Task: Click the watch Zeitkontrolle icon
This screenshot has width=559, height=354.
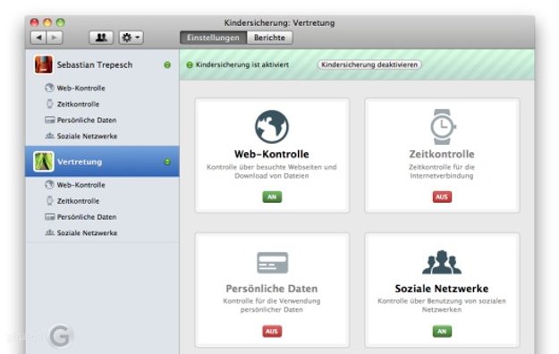Action: click(x=443, y=127)
